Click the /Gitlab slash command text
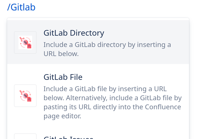Screen dimensions: 197x139 21,7
